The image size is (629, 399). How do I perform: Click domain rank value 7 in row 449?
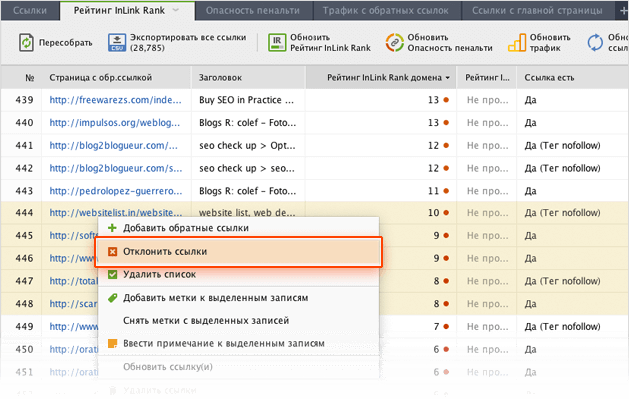click(x=436, y=327)
